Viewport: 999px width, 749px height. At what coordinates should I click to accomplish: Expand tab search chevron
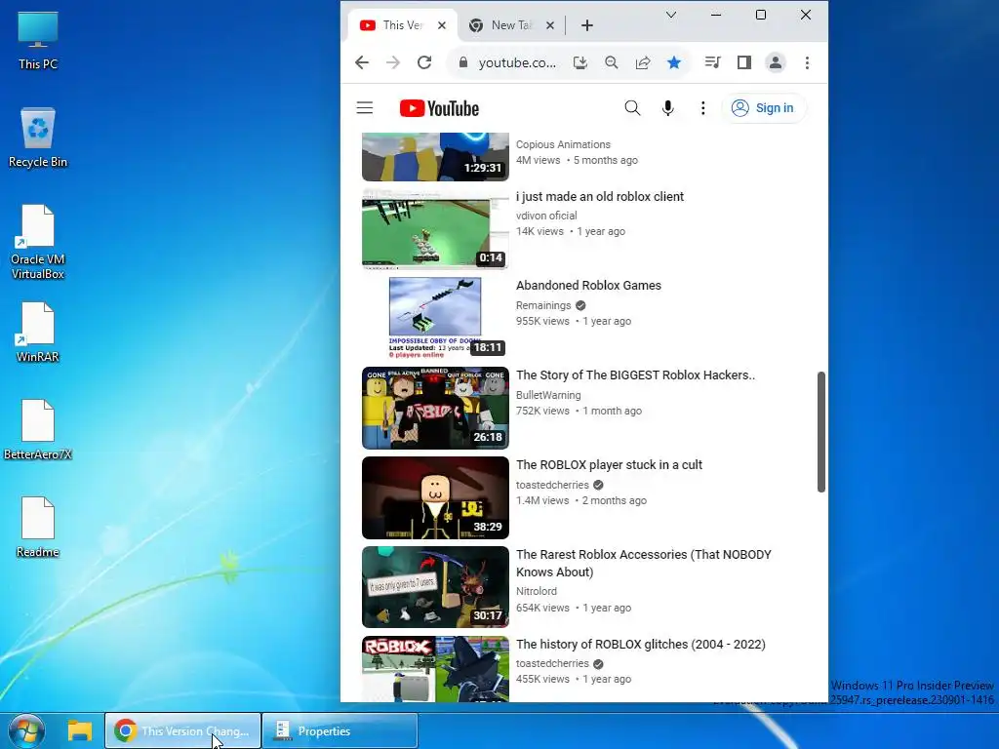coord(671,15)
